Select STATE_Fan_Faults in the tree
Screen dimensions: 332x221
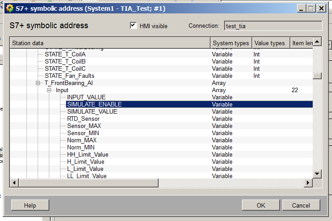(69, 76)
